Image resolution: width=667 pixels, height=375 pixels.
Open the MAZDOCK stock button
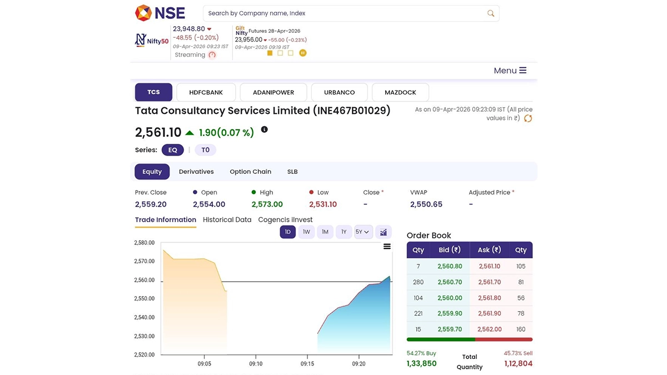400,92
